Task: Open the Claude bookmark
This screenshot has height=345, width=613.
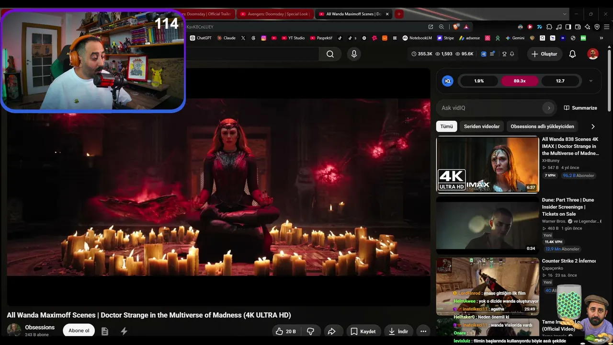Action: (226, 38)
